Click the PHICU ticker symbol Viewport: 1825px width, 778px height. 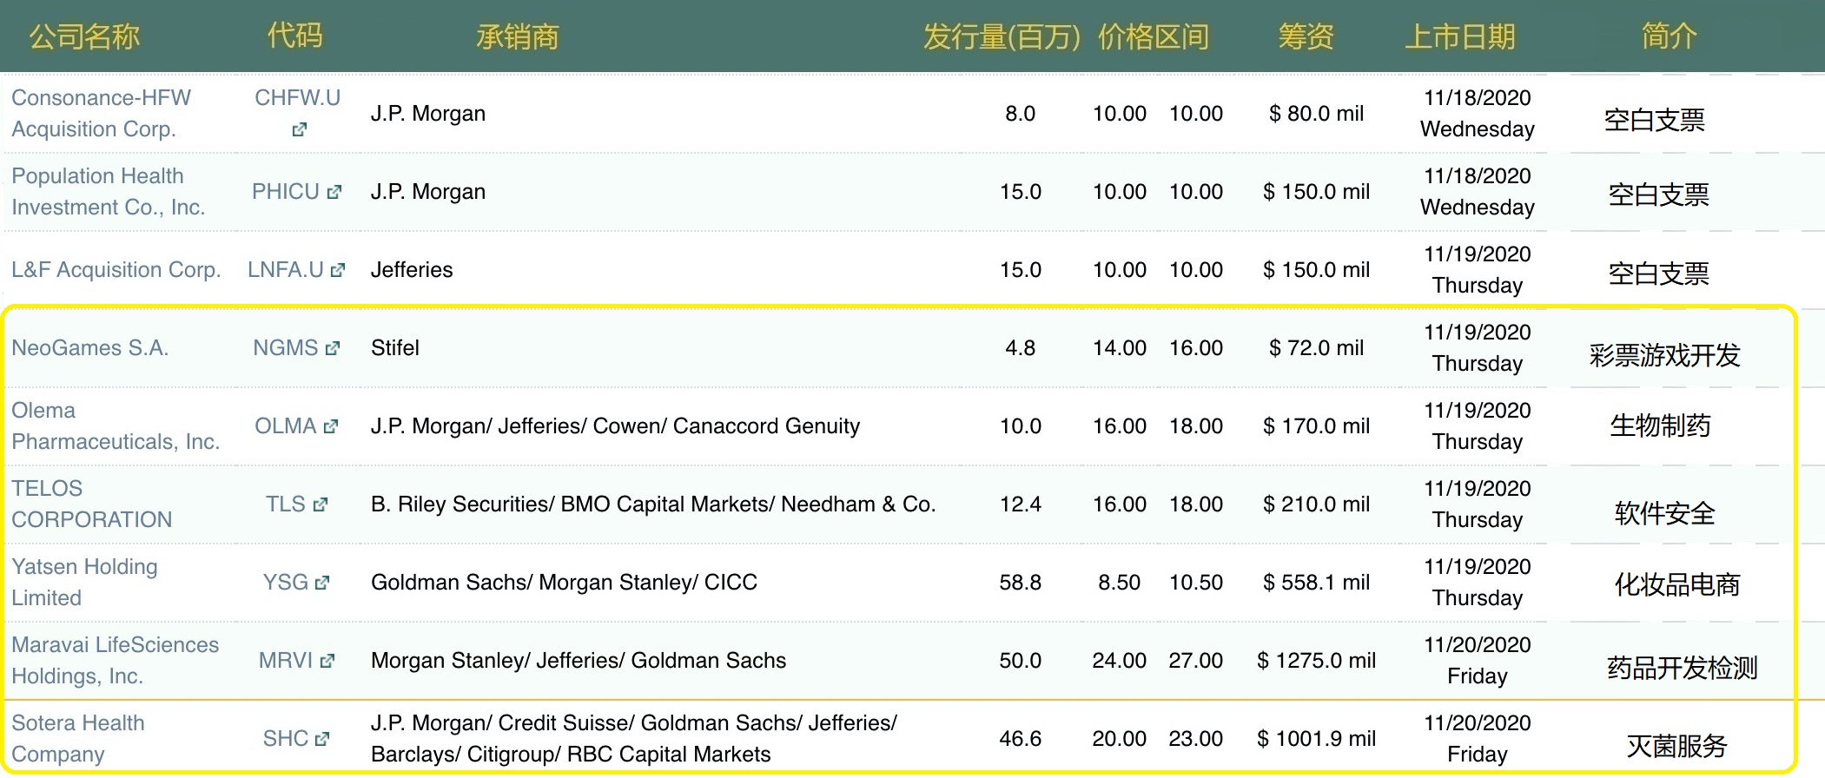point(286,192)
